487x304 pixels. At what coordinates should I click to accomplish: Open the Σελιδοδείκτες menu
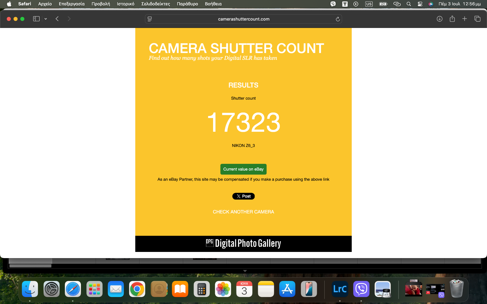[156, 4]
